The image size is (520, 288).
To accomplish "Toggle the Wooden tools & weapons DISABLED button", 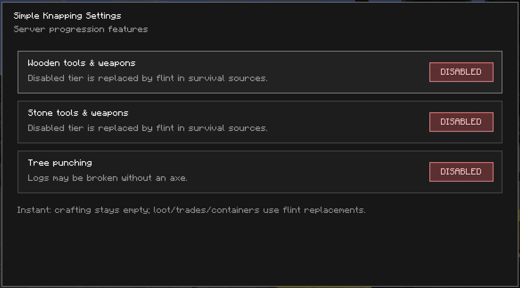I will [461, 72].
